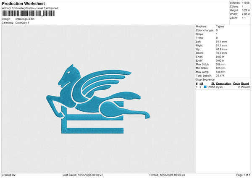Viewport: 252px width, 178px height.
Task: Click the Trims value 9
Action: click(217, 38)
